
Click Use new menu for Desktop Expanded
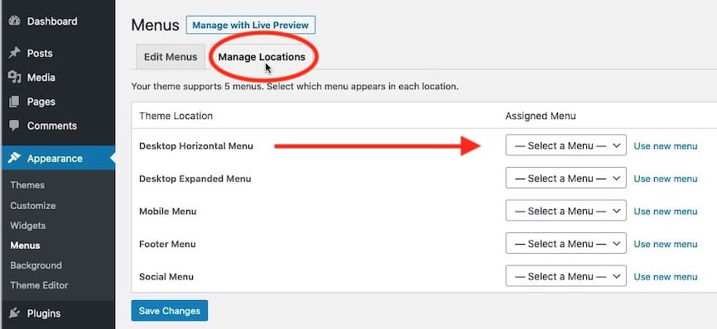coord(666,179)
